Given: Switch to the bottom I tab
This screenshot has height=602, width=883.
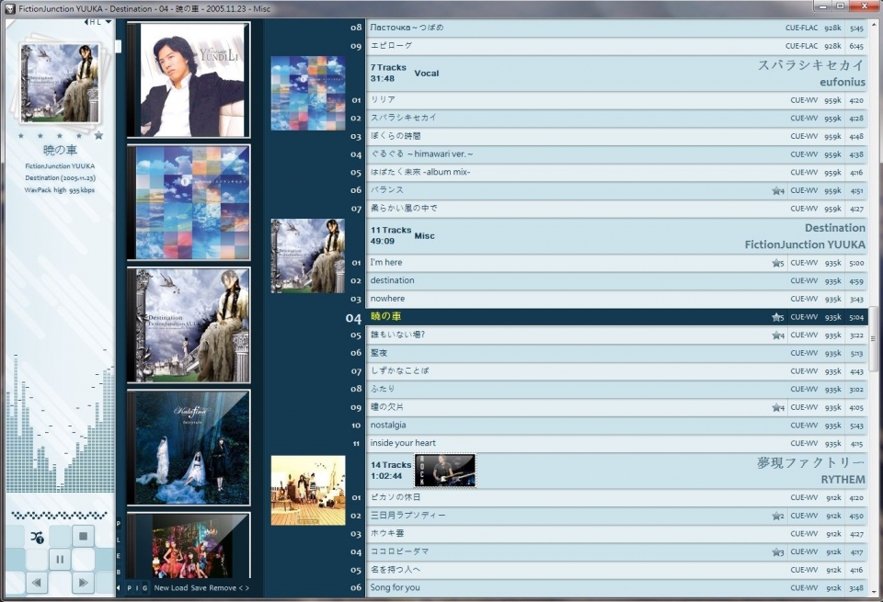Looking at the screenshot, I should click(x=137, y=588).
